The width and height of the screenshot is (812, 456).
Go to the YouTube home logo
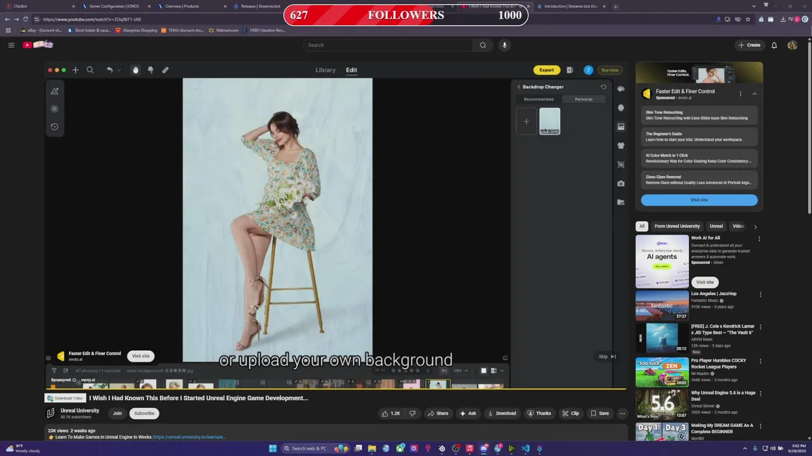pyautogui.click(x=38, y=44)
